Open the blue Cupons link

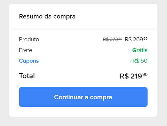tap(29, 61)
